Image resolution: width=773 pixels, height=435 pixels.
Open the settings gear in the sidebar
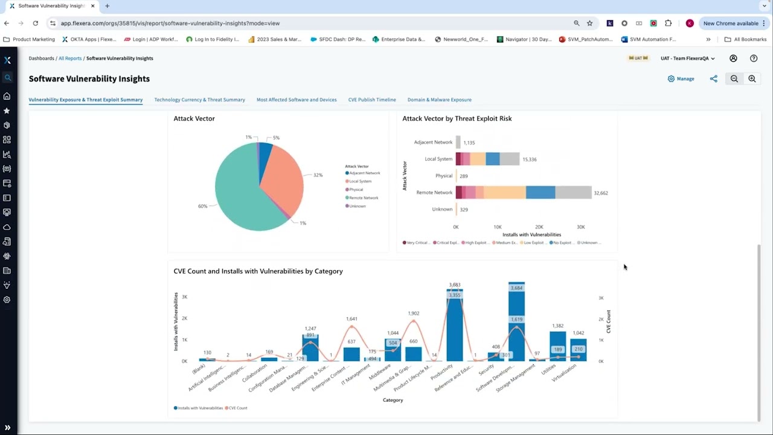[x=7, y=300]
